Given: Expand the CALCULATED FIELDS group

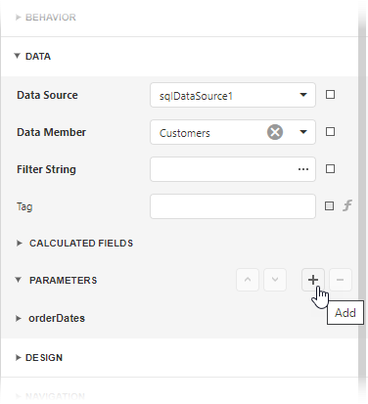Looking at the screenshot, I should pyautogui.click(x=20, y=243).
